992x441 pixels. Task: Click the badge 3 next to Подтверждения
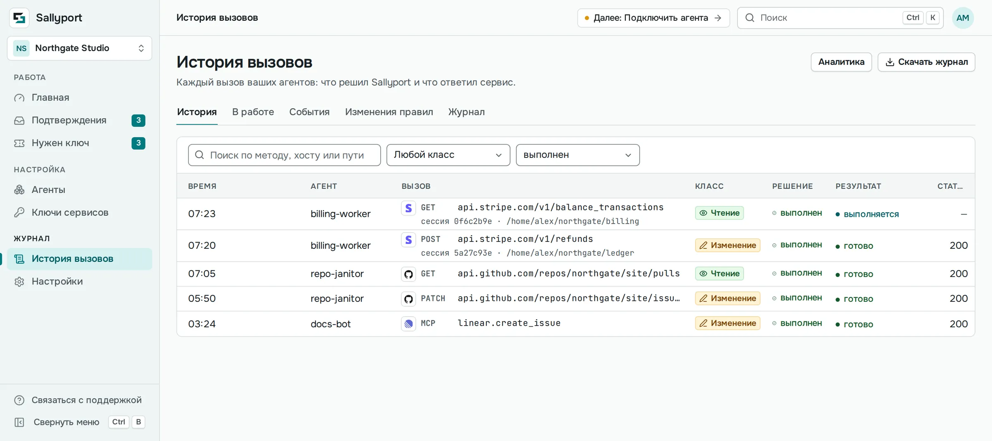click(138, 120)
